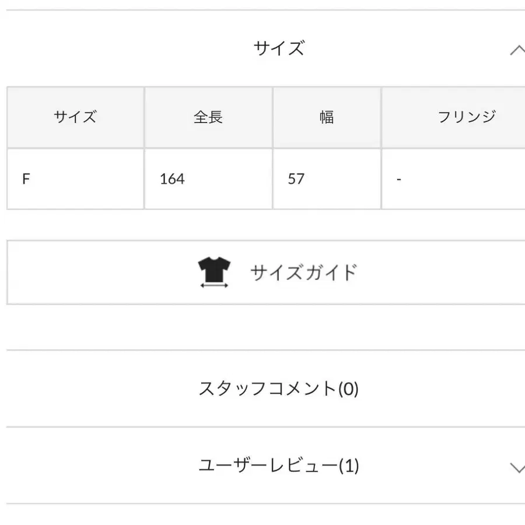The width and height of the screenshot is (525, 525).
Task: Select the 幅 column header
Action: pos(327,117)
